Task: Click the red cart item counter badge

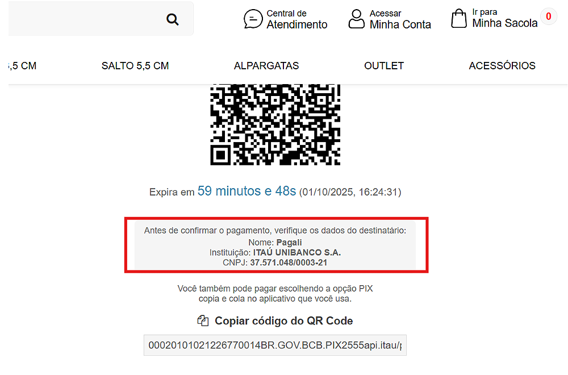Action: 549,16
